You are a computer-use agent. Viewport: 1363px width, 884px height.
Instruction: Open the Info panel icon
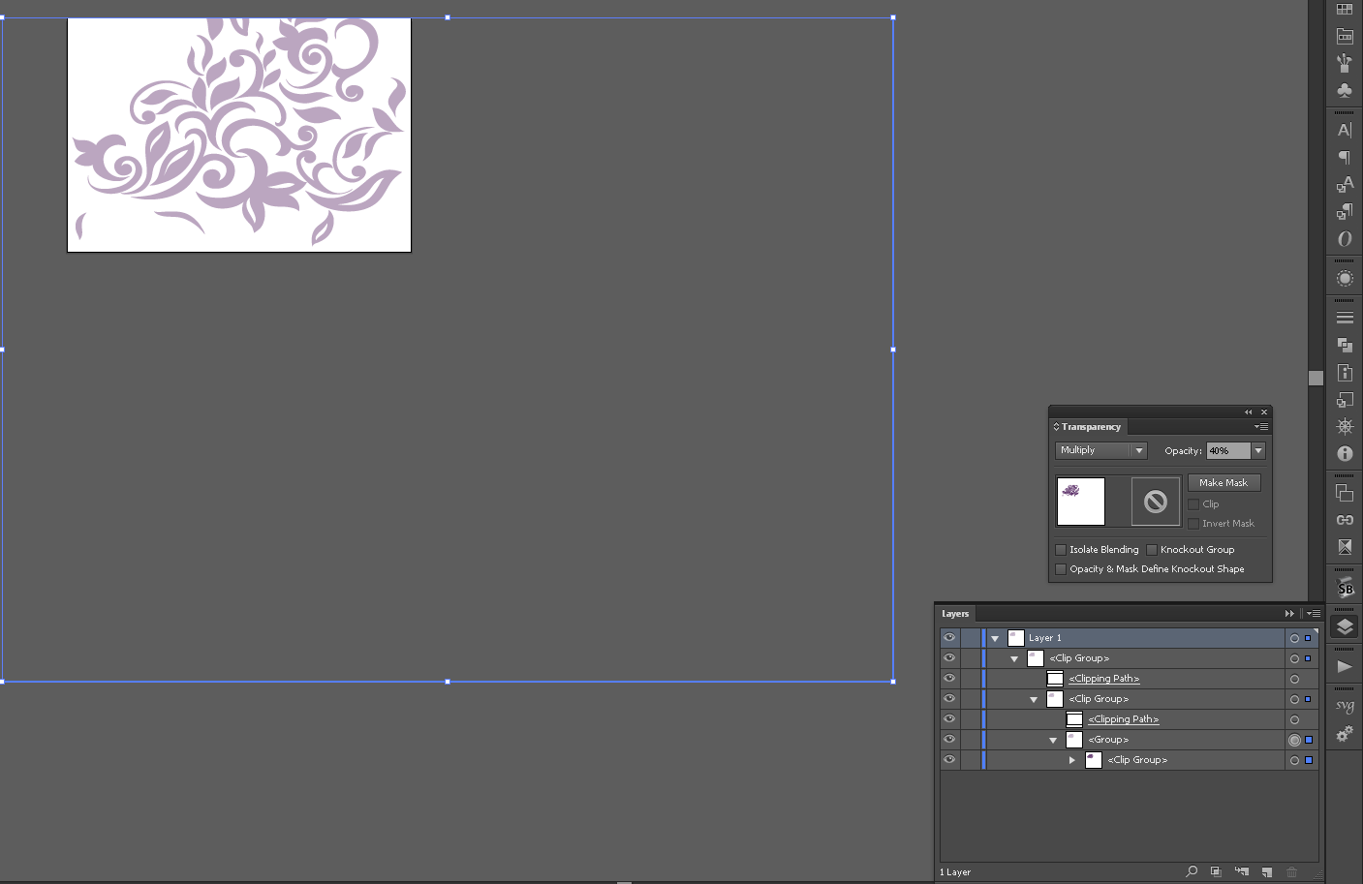tap(1345, 453)
